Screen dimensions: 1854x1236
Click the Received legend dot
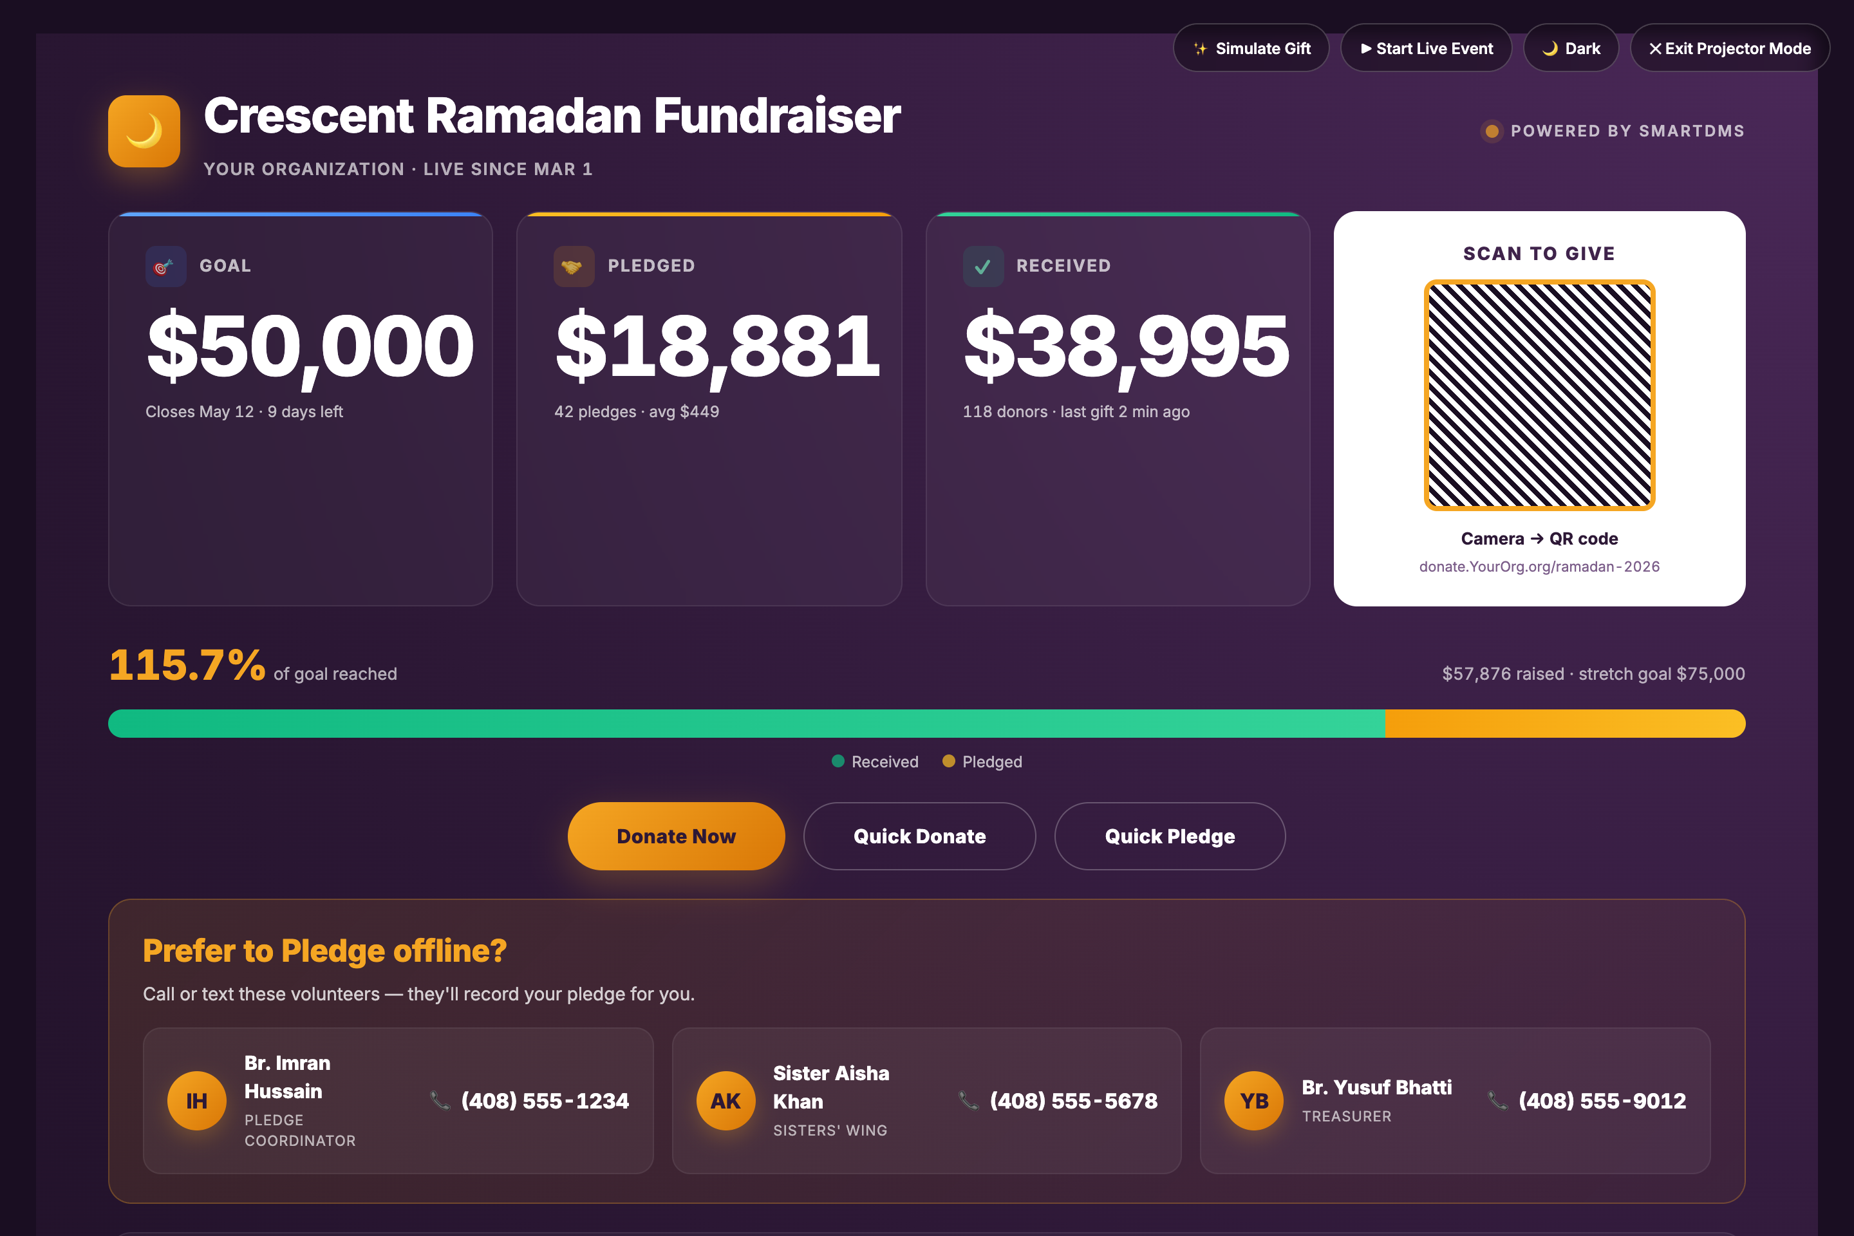(x=838, y=762)
